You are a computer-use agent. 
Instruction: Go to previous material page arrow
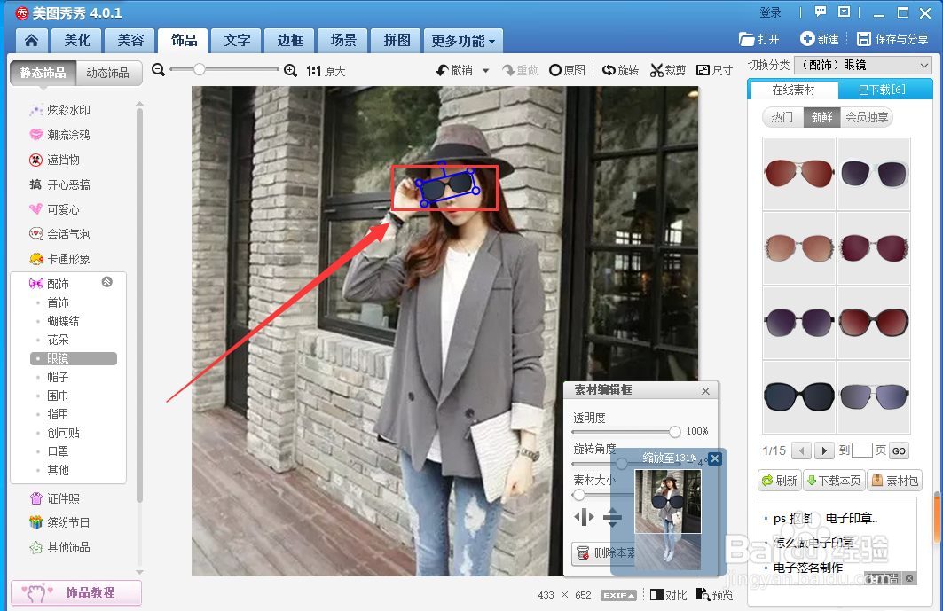(x=801, y=450)
